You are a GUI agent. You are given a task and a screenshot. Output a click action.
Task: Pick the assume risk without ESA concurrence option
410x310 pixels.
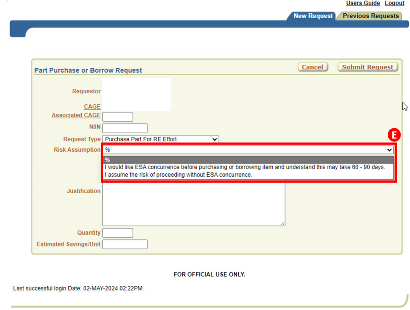[178, 175]
